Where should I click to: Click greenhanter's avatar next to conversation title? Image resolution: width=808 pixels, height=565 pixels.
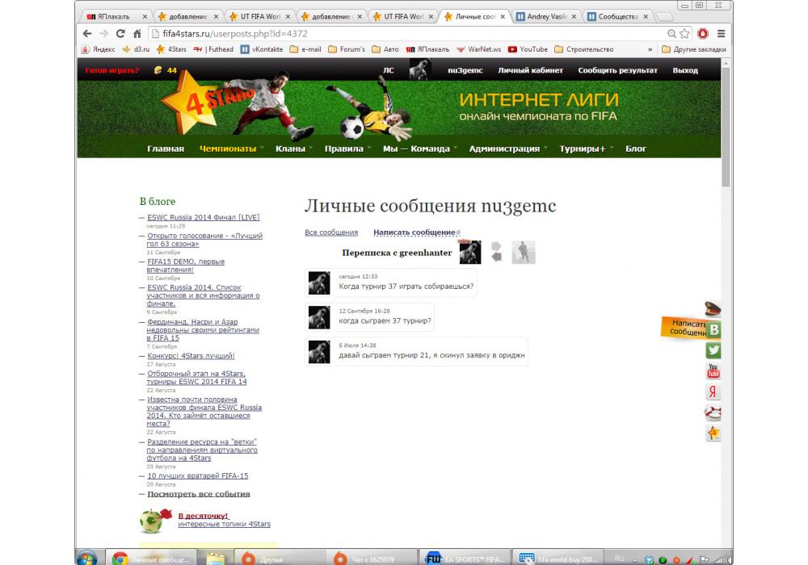click(470, 253)
